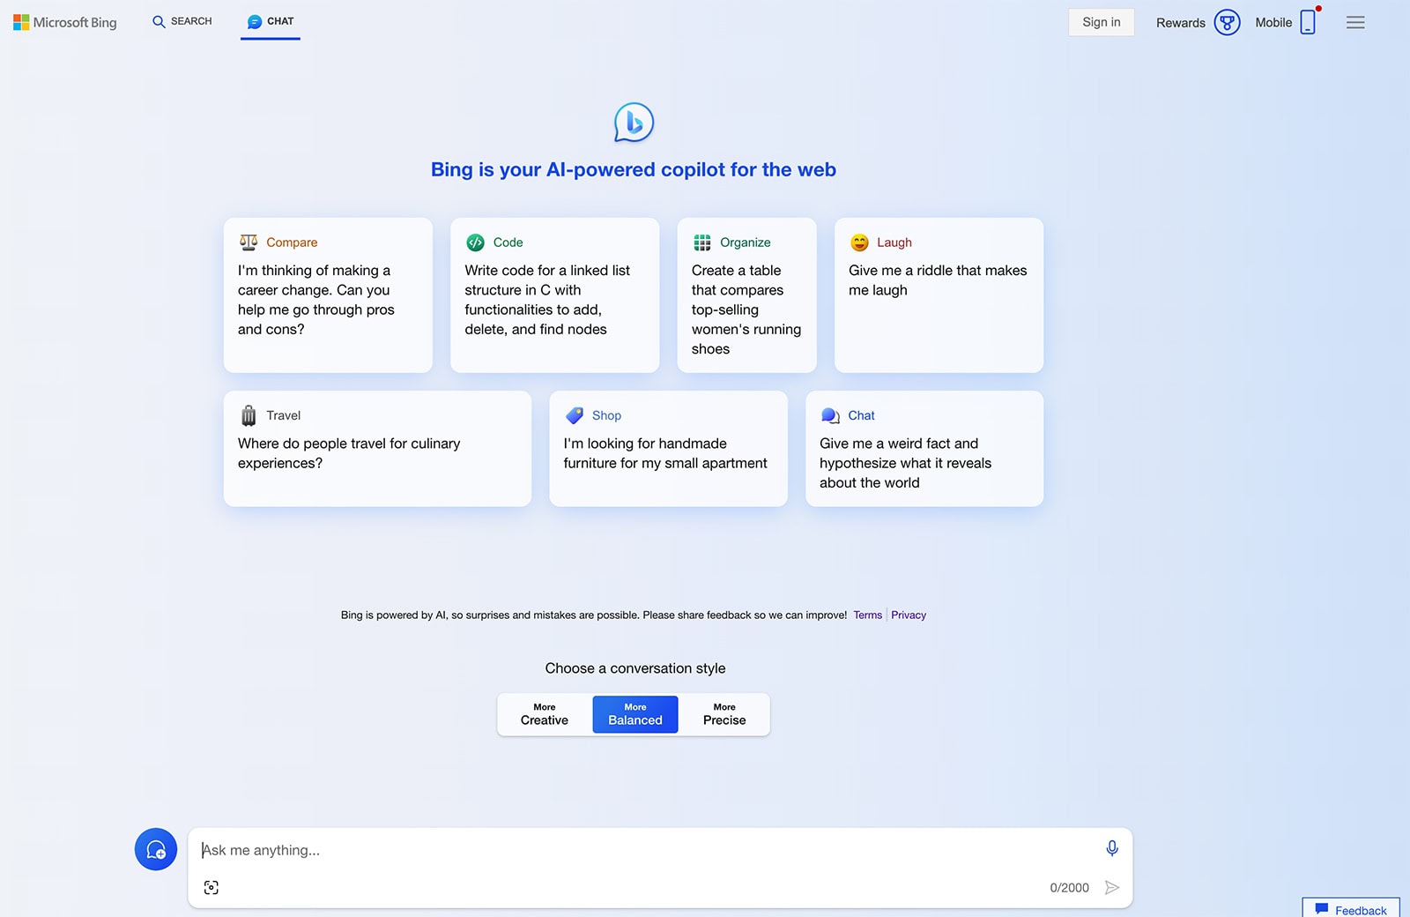The width and height of the screenshot is (1410, 917).
Task: Choose the culinary travel suggestion
Action: click(377, 449)
